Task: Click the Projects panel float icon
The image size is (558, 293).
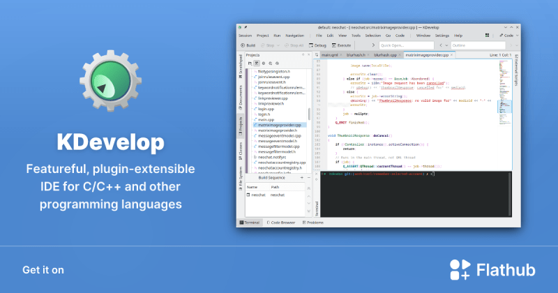Action: click(303, 55)
